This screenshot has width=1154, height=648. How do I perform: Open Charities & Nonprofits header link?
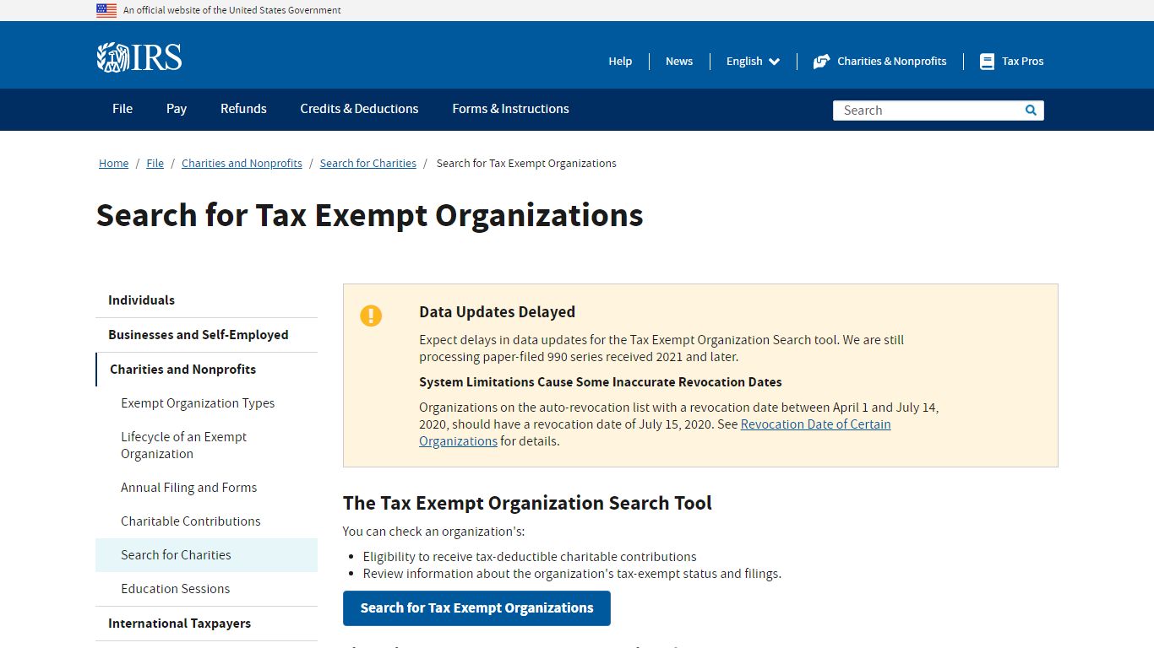tap(891, 62)
